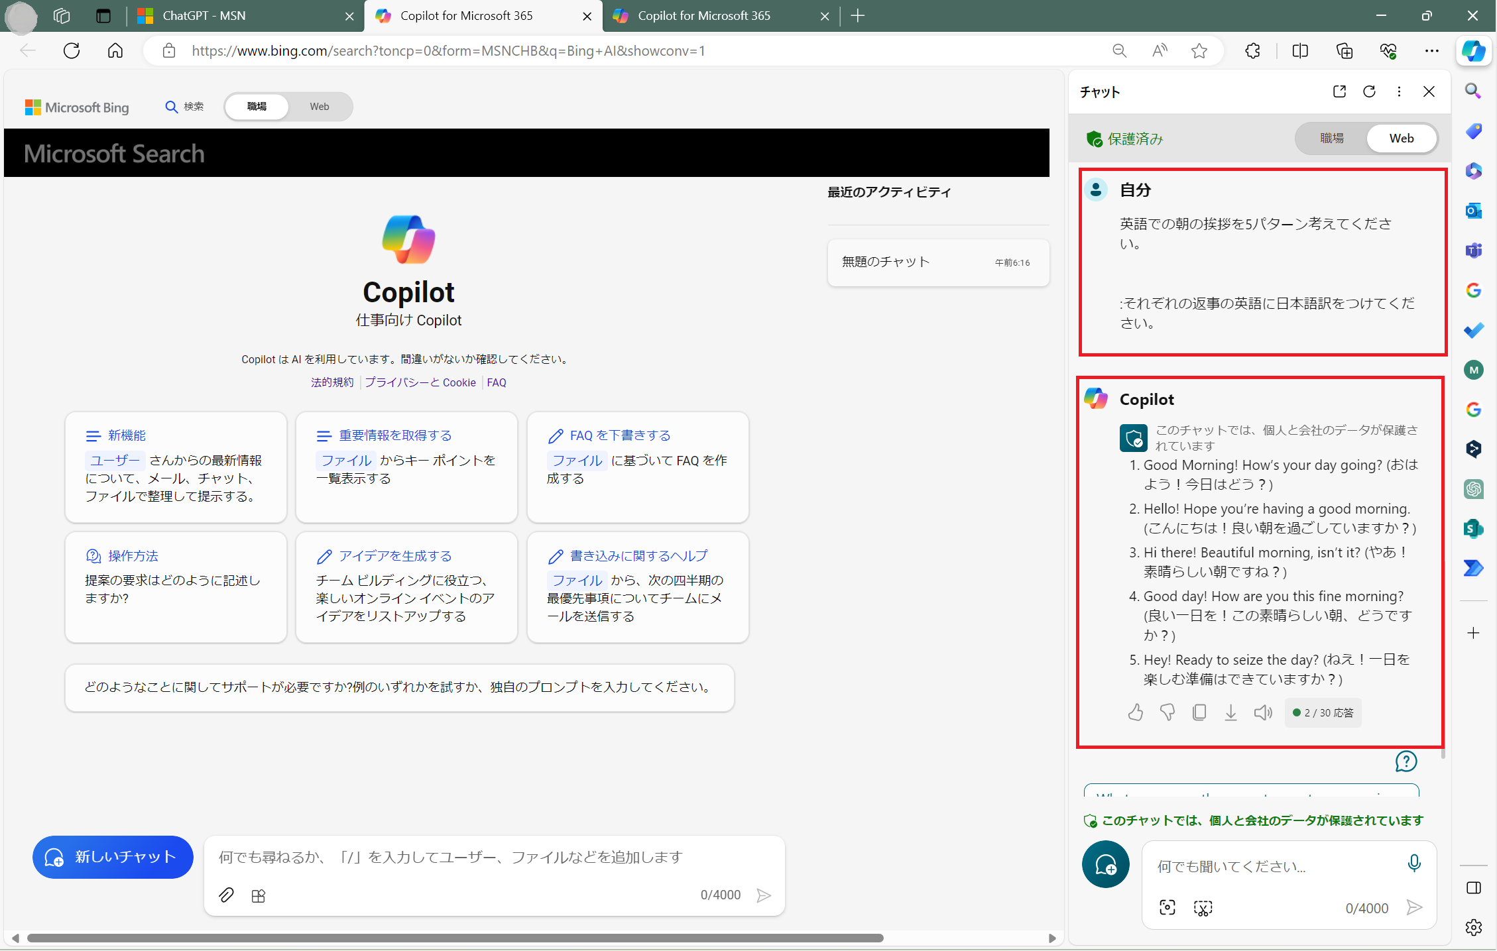The height and width of the screenshot is (951, 1497).
Task: Click the microphone icon in chat input
Action: (1413, 863)
